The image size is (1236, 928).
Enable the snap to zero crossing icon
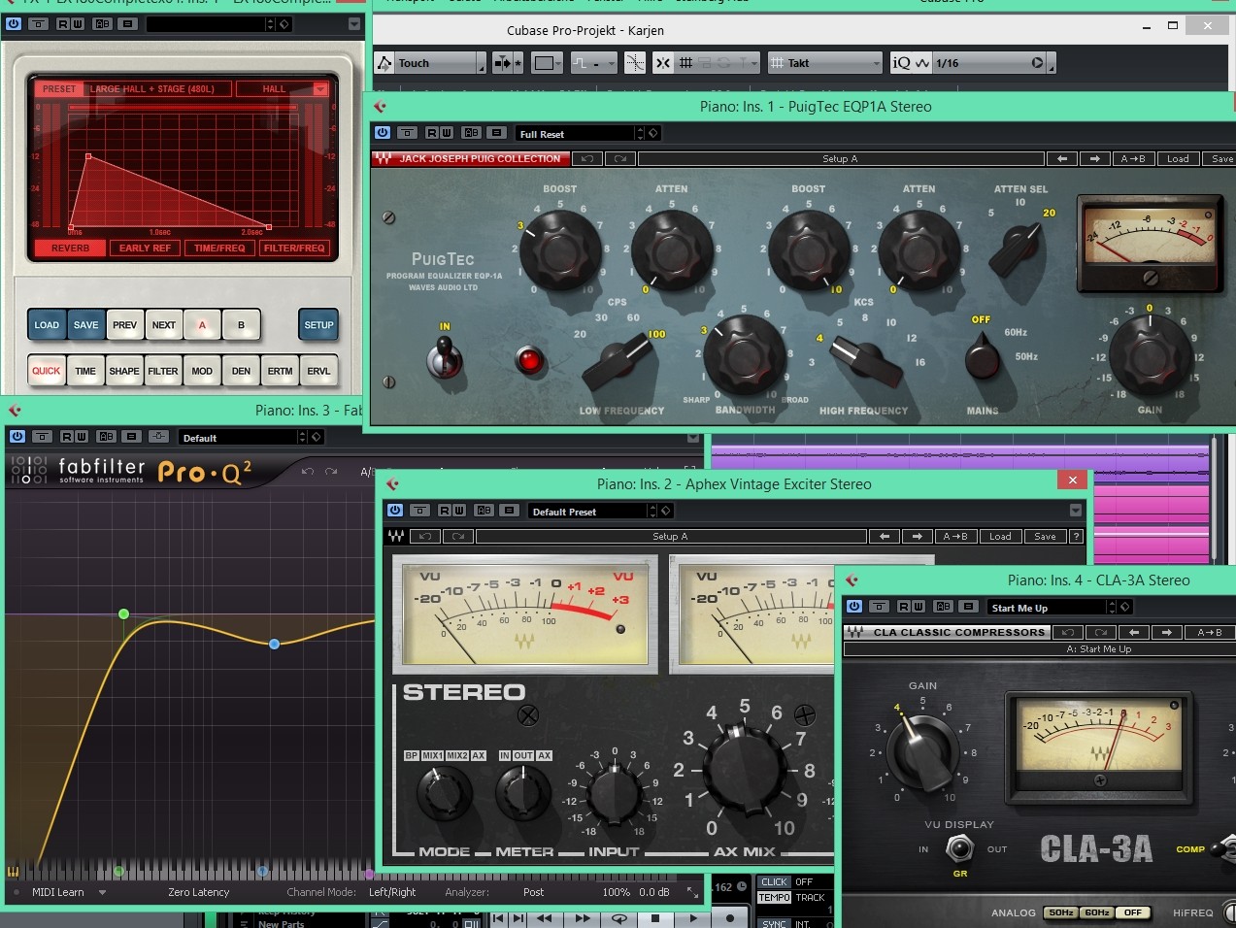tap(634, 63)
